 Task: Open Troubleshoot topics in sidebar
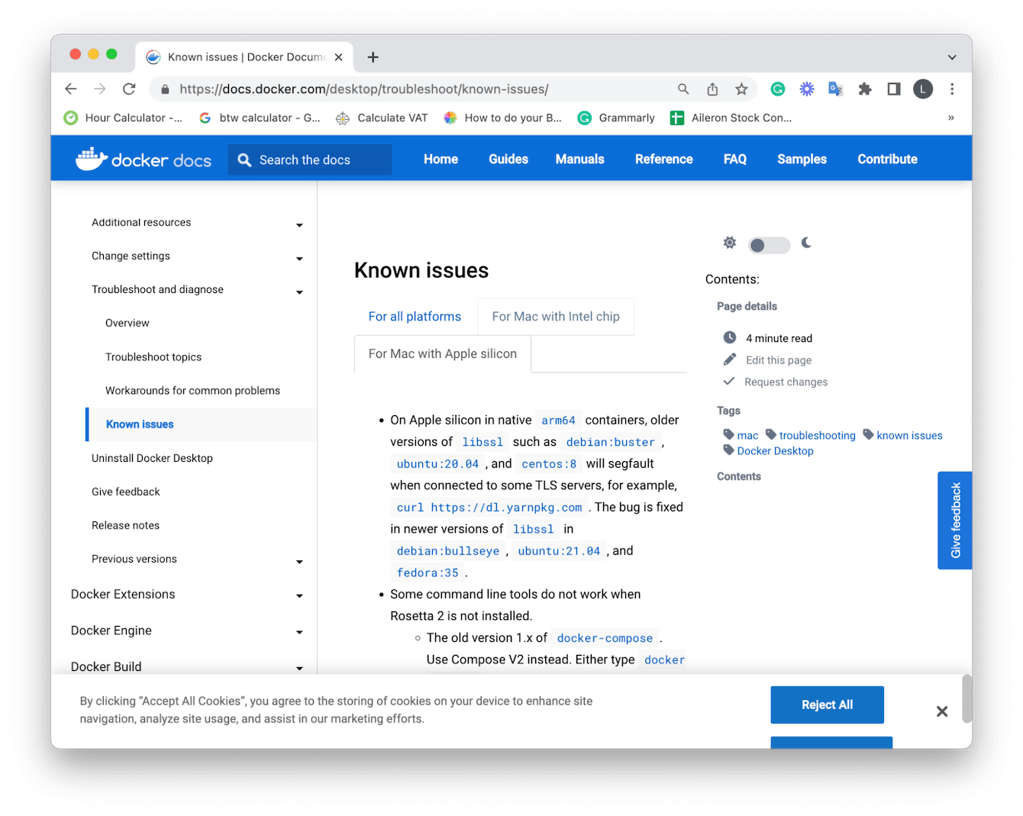[153, 356]
